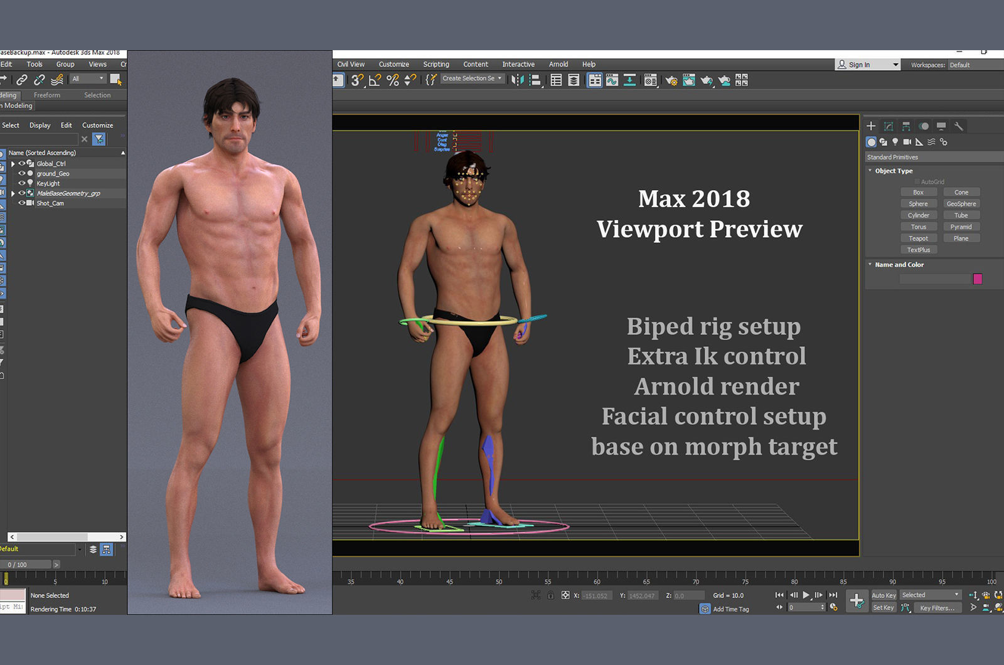Image resolution: width=1004 pixels, height=665 pixels.
Task: Hide the Shot_Cam object
Action: click(21, 203)
